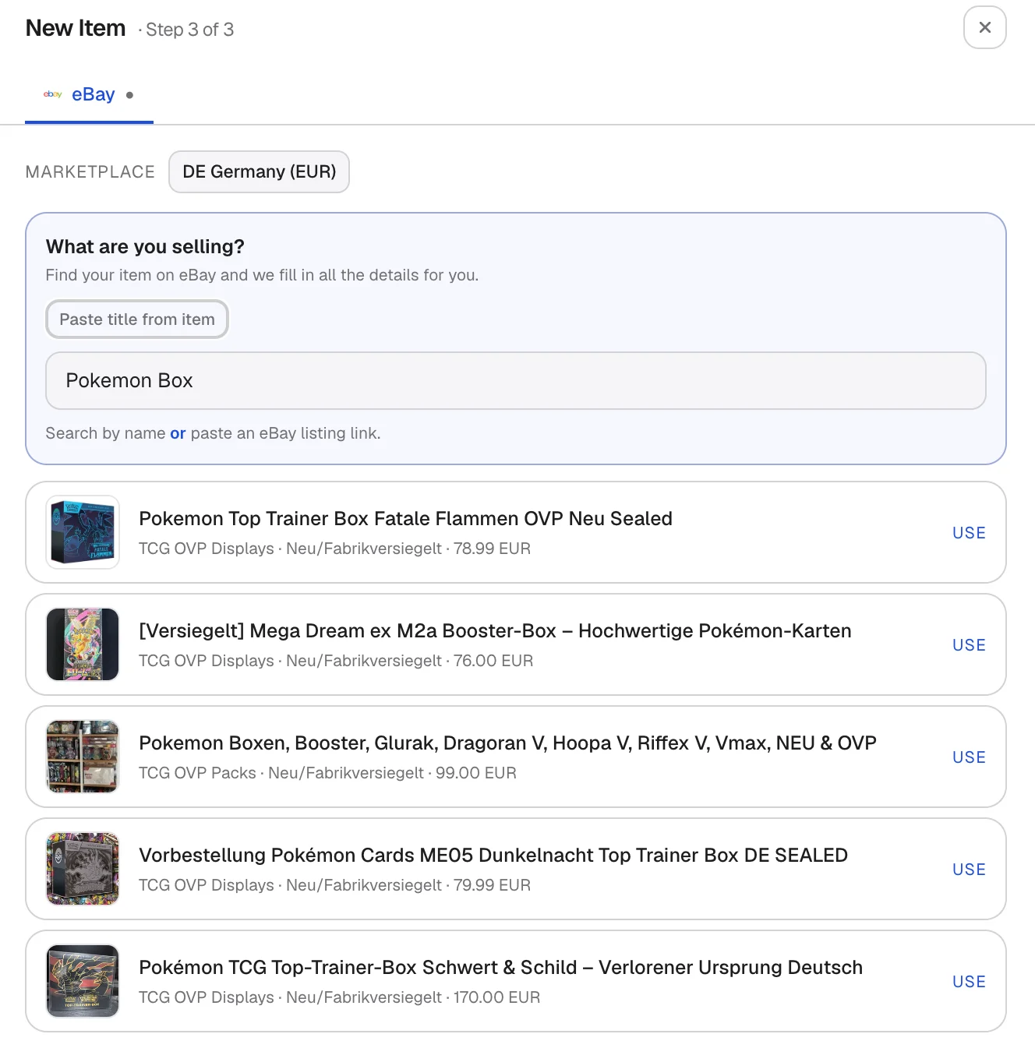Select title '[Versiegelt] Mega Dream ex M2a Booster-Box'
Image resolution: width=1035 pixels, height=1041 pixels.
click(348, 631)
